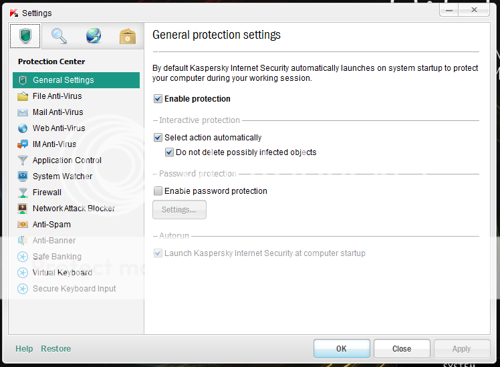Click the OK button
The height and width of the screenshot is (367, 500).
coord(342,349)
